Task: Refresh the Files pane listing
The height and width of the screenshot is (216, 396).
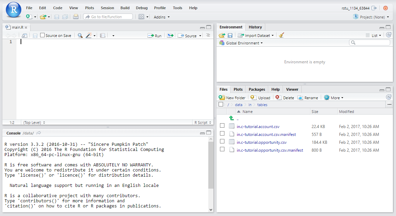Action: click(x=389, y=97)
